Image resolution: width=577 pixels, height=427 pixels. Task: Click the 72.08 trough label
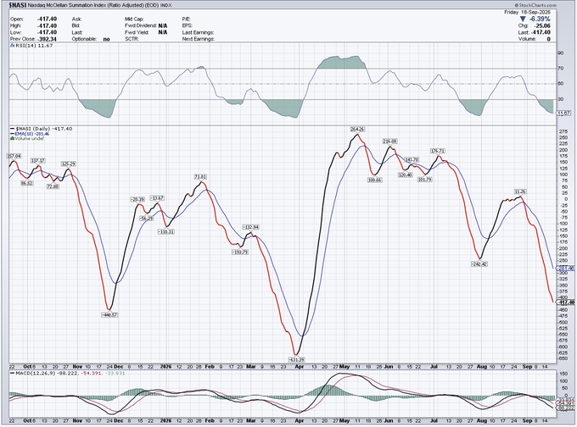pyautogui.click(x=53, y=186)
